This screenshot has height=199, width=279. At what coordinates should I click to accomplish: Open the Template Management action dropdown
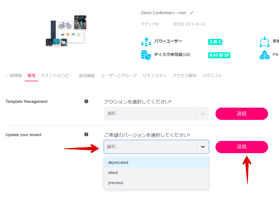pyautogui.click(x=156, y=113)
